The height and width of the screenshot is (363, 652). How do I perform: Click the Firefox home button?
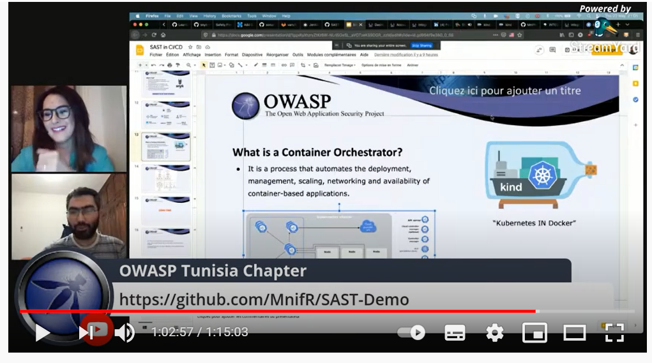coord(163,35)
